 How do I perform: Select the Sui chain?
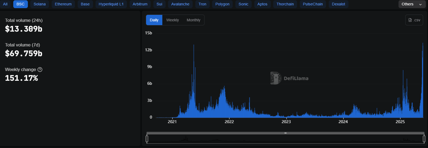[160, 4]
